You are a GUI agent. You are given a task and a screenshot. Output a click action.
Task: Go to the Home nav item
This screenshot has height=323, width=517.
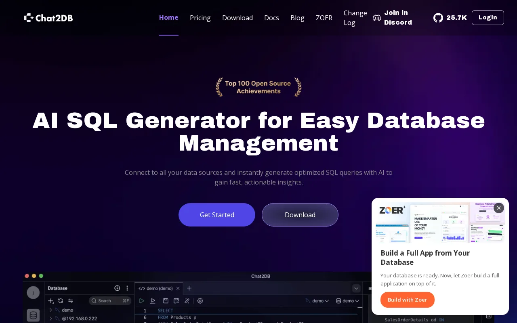169,17
